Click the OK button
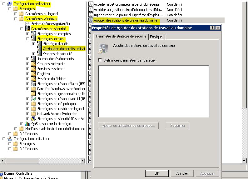248x179 pixels. pyautogui.click(x=157, y=173)
